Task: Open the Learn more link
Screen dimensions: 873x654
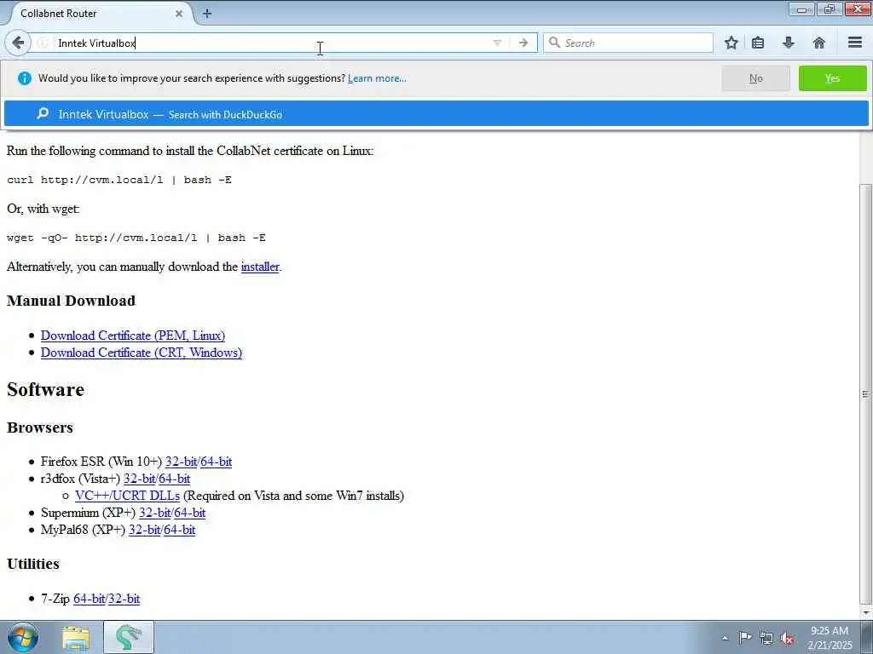Action: coord(377,78)
